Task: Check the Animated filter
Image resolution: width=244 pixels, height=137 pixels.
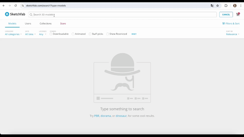Action: (73, 34)
